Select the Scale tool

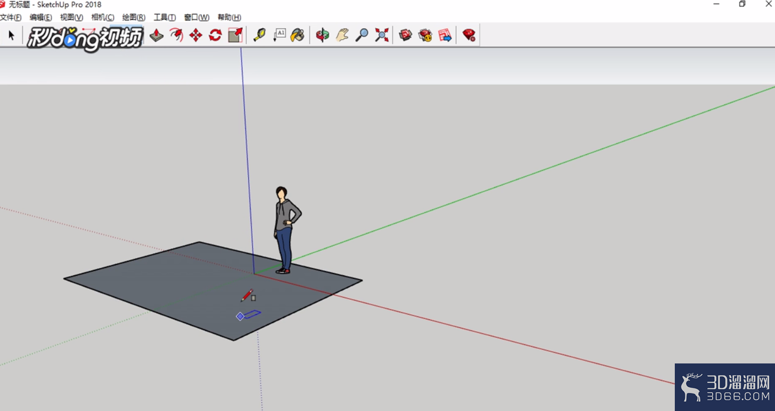point(235,35)
